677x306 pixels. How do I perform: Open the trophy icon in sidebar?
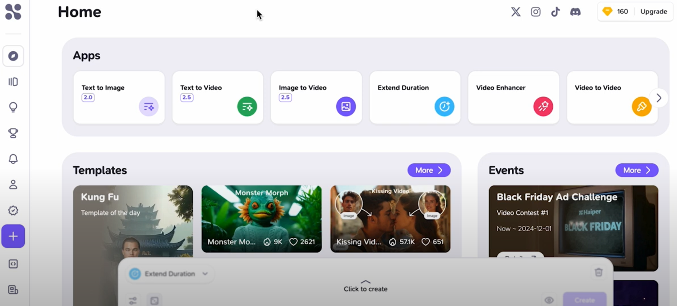(13, 133)
